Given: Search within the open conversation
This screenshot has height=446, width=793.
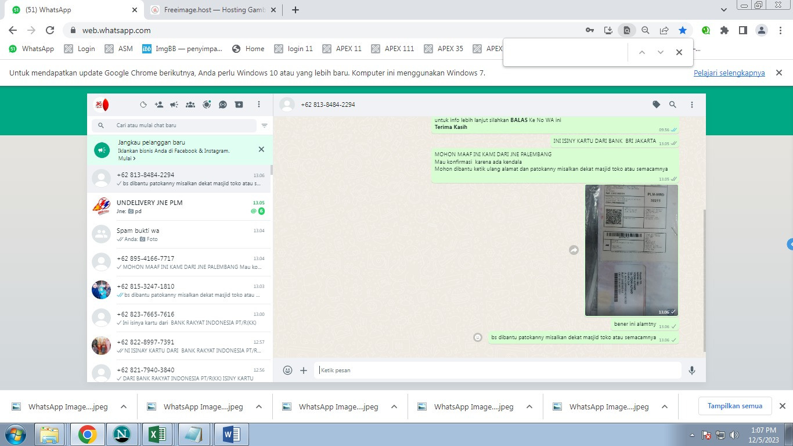Looking at the screenshot, I should pyautogui.click(x=673, y=105).
